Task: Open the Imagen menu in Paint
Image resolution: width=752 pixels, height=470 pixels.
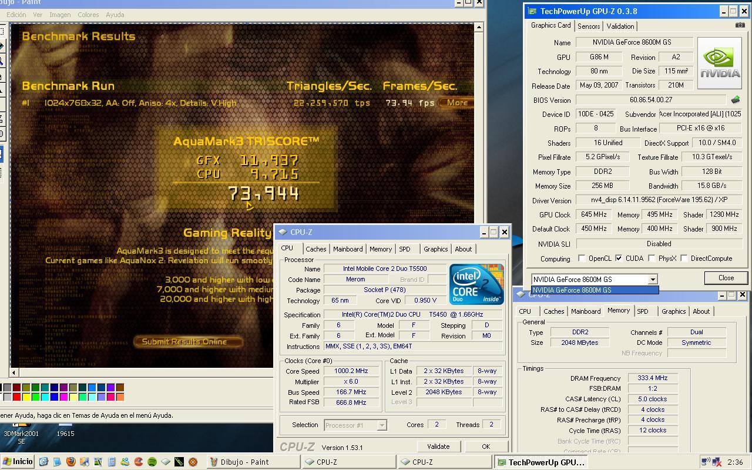Action: [60, 15]
